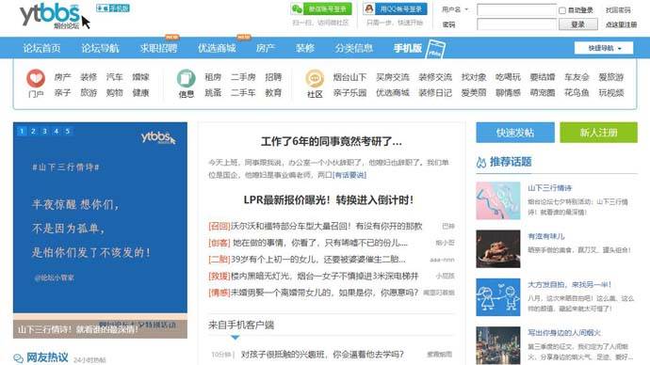Open the 车友会 community link

point(577,77)
